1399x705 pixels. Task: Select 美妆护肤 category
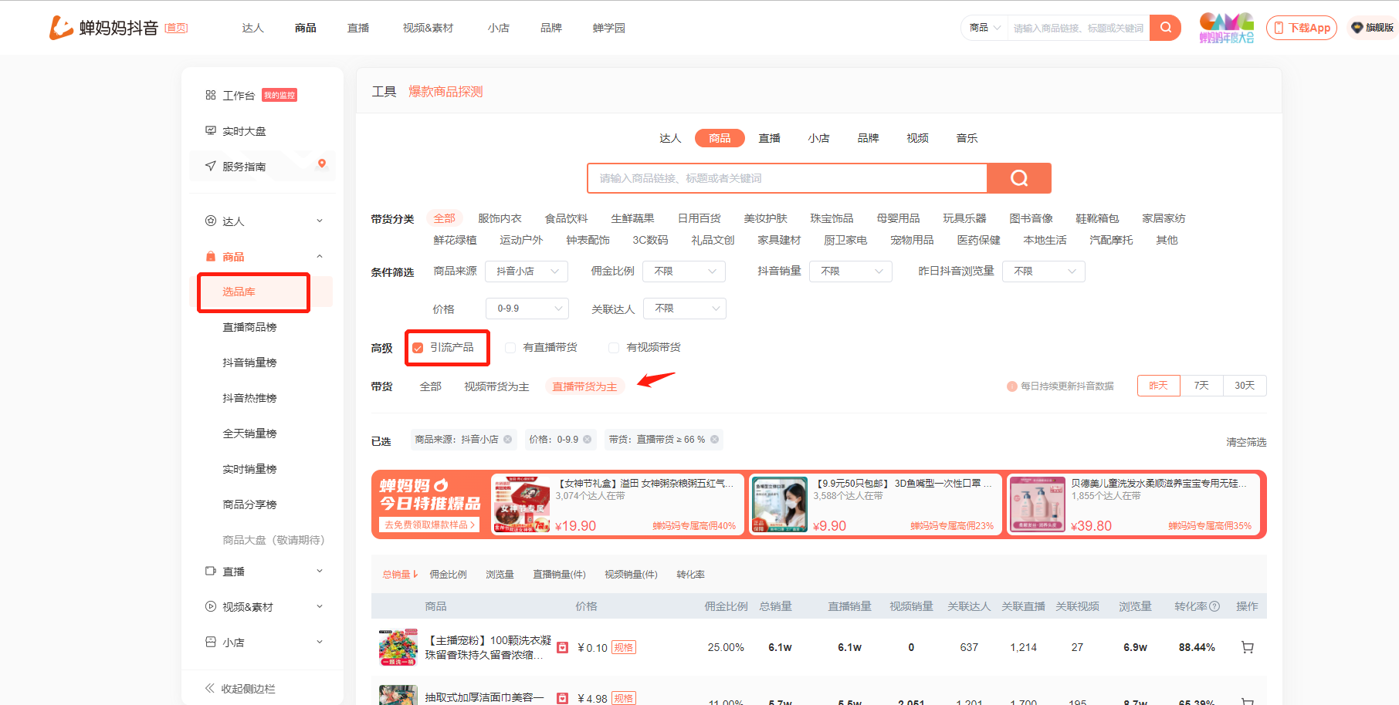[x=765, y=218]
